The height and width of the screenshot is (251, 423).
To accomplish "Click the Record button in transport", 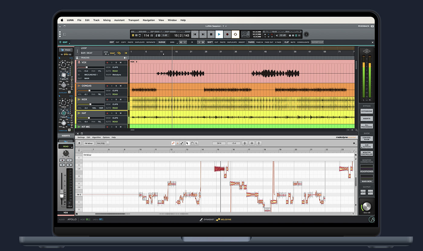I will 227,34.
